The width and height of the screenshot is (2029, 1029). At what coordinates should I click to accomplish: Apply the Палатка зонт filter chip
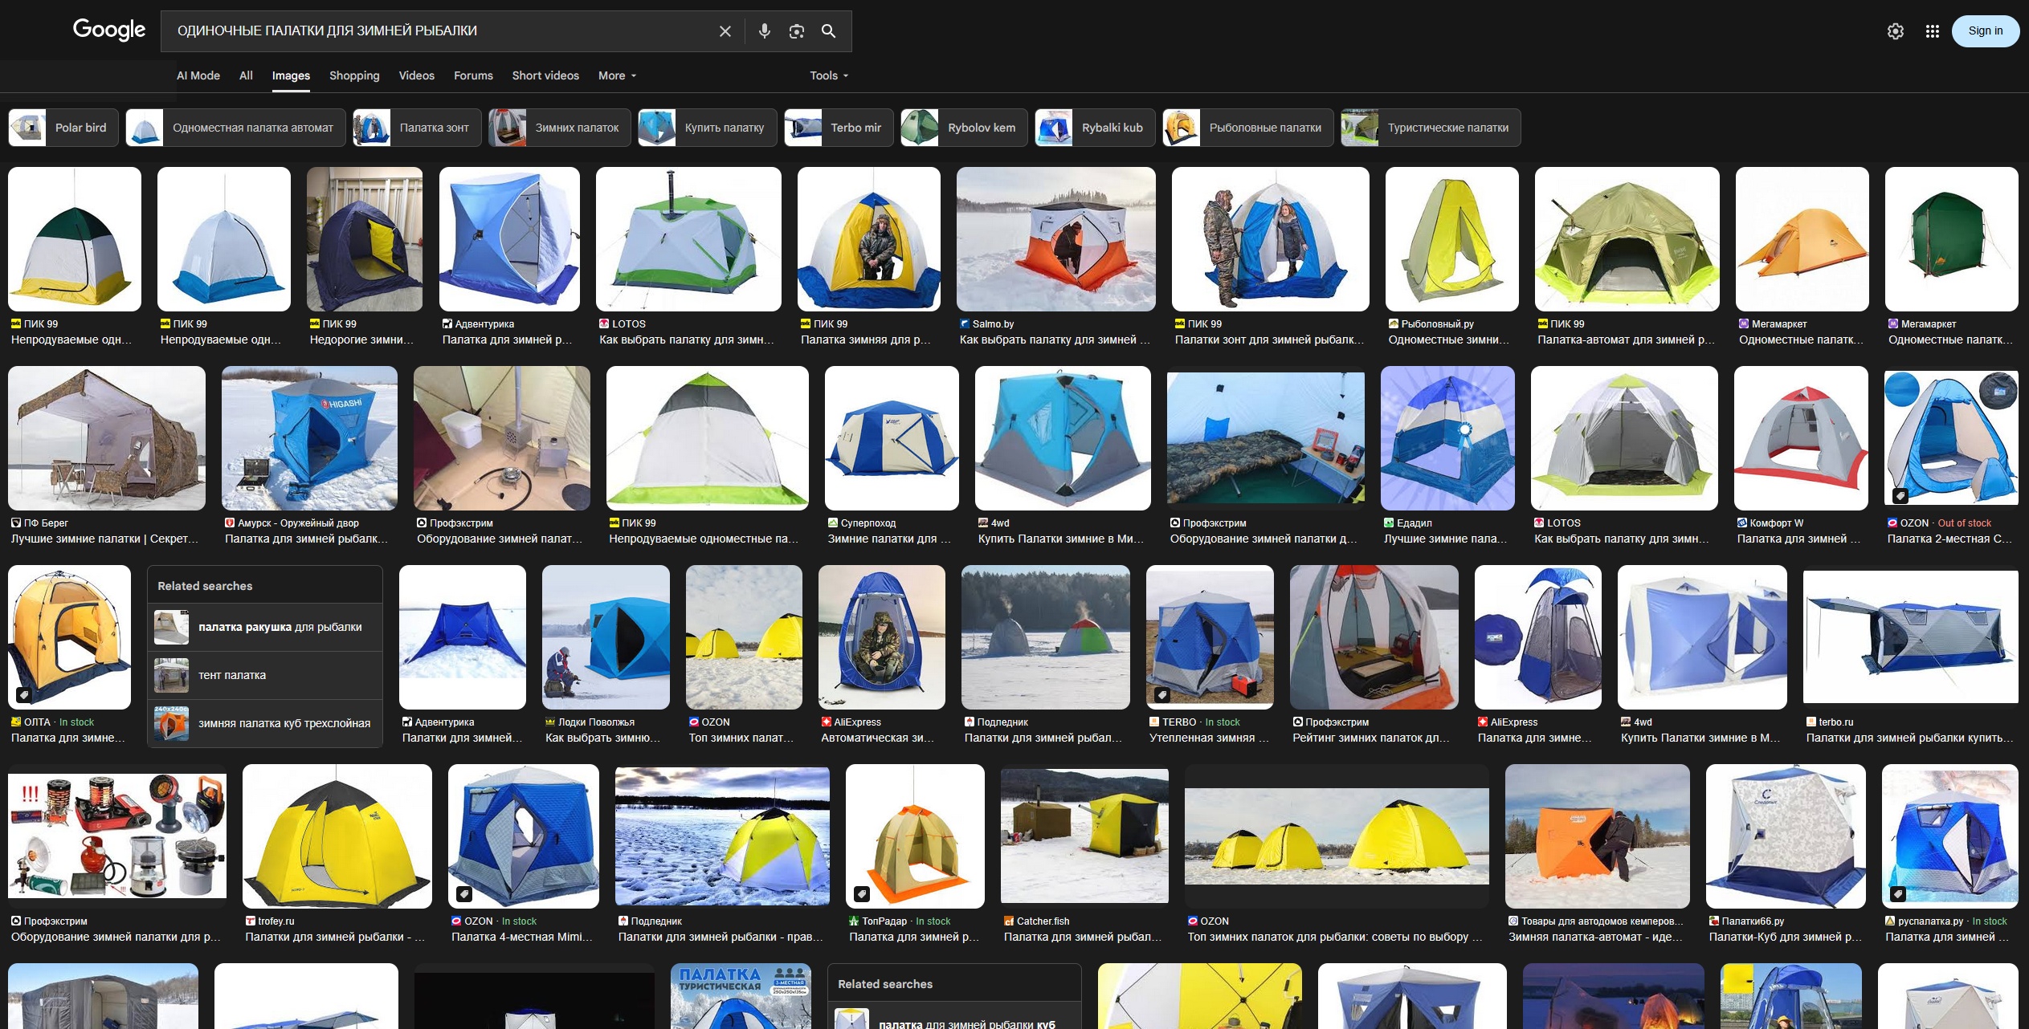click(x=417, y=128)
